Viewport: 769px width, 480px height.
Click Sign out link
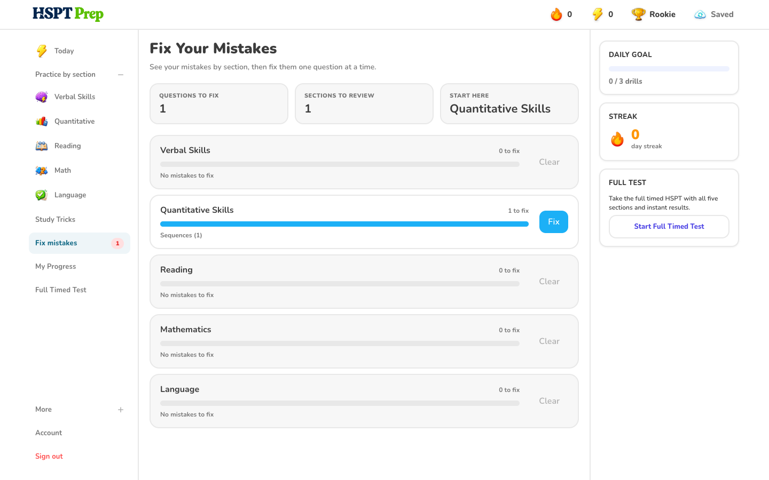tap(49, 456)
